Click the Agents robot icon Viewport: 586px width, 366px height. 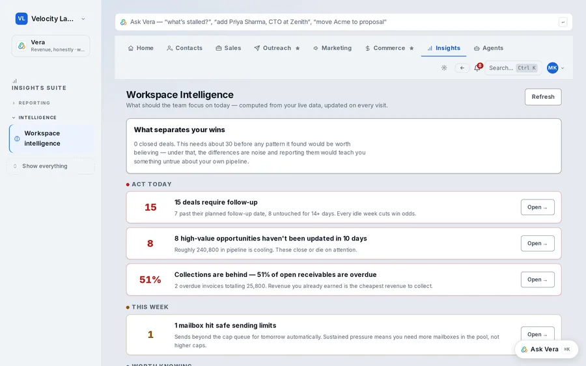(x=477, y=48)
